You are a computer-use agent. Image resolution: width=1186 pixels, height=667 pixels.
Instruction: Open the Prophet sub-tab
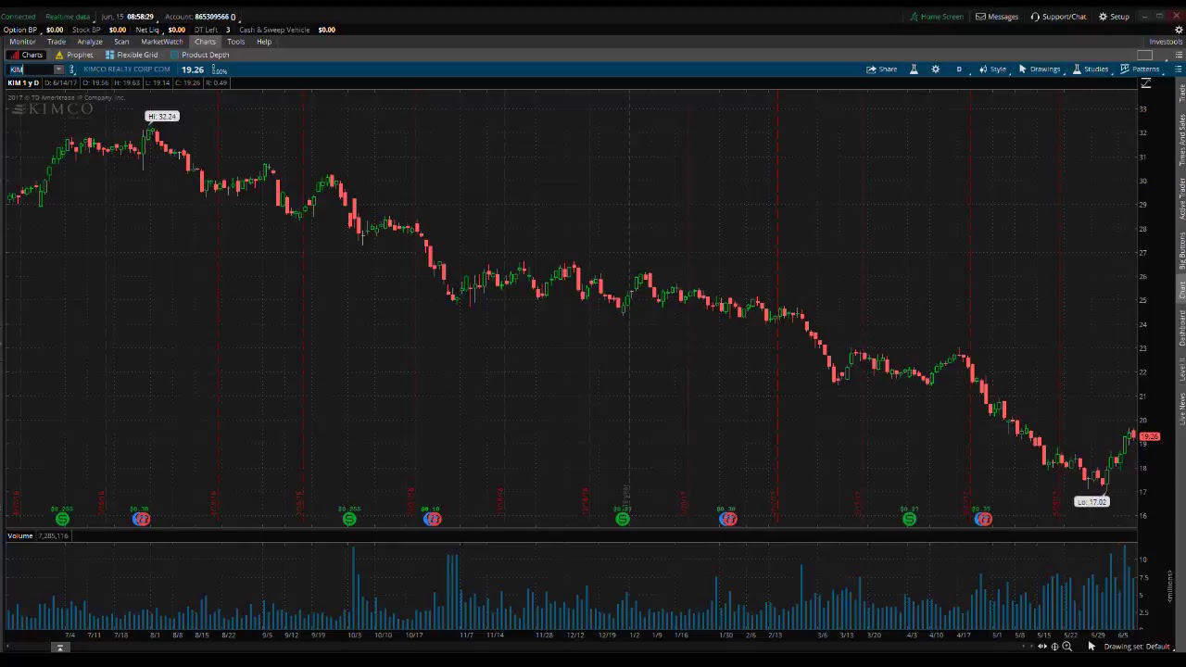pyautogui.click(x=74, y=55)
